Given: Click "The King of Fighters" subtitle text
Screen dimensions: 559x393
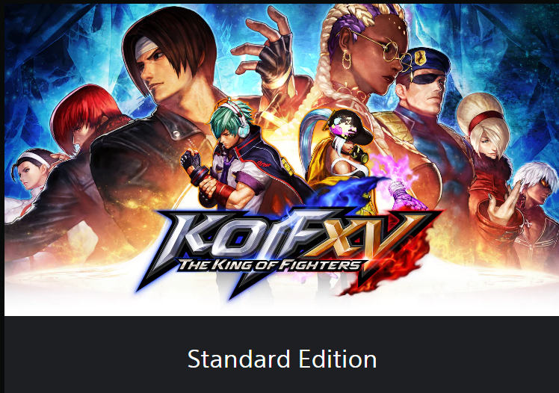Looking at the screenshot, I should pos(270,265).
